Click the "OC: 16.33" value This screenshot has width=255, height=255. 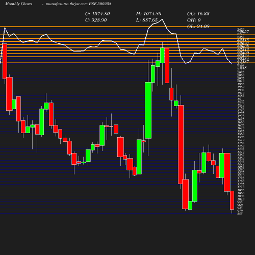198,14
